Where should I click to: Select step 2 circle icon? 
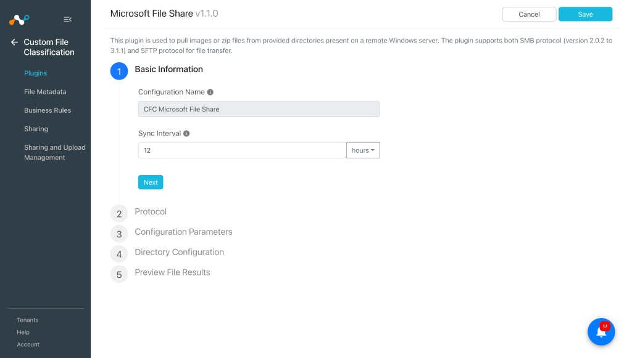click(x=119, y=214)
